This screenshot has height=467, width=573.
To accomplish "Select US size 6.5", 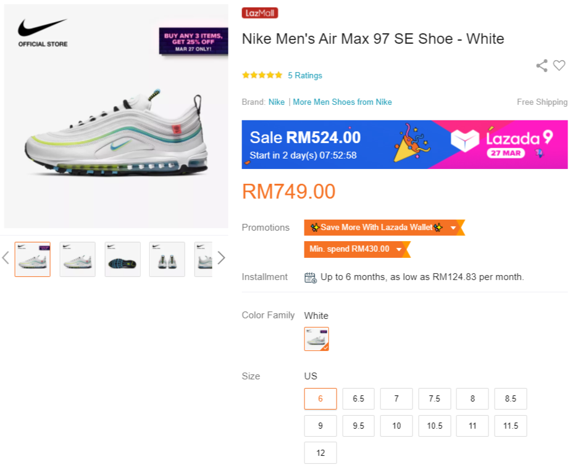I will 359,399.
